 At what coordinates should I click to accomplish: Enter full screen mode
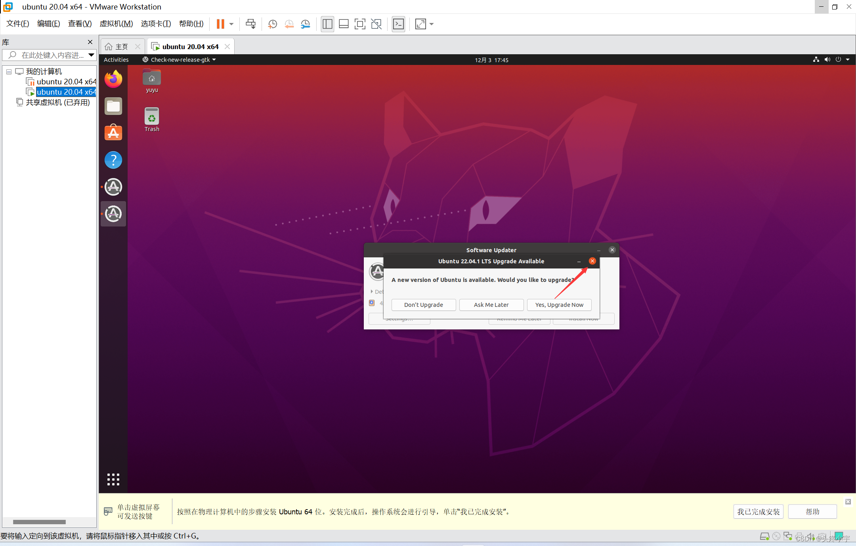(360, 24)
